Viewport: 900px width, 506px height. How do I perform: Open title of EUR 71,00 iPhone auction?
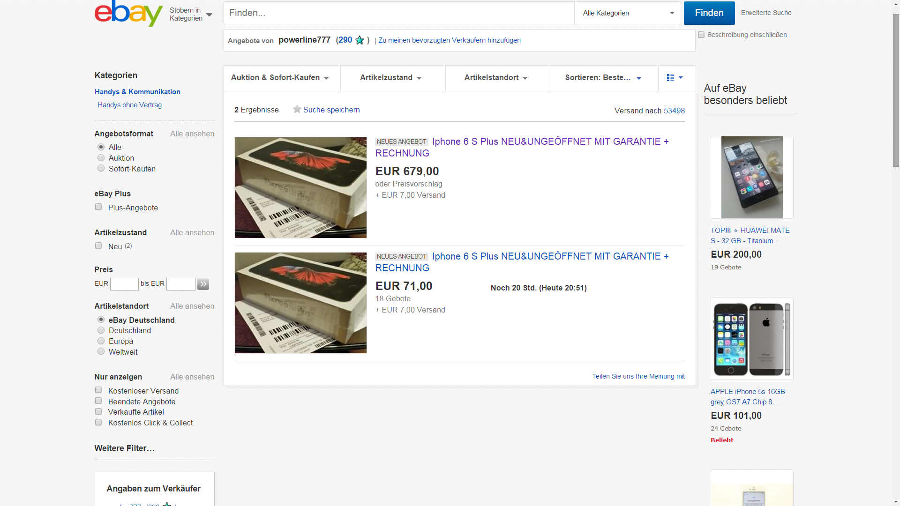click(x=522, y=262)
